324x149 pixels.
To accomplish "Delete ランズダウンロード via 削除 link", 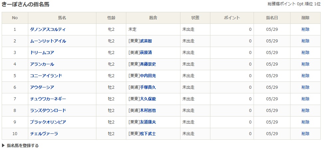I will coord(305,111).
